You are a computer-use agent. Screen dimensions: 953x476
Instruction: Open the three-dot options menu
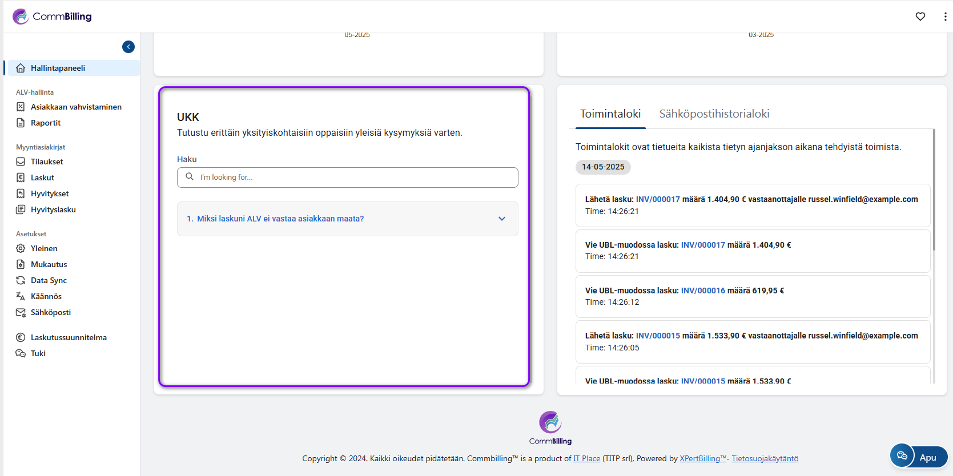tap(945, 17)
